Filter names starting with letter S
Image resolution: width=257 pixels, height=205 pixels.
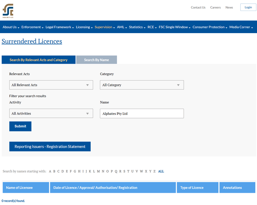tap(124, 171)
